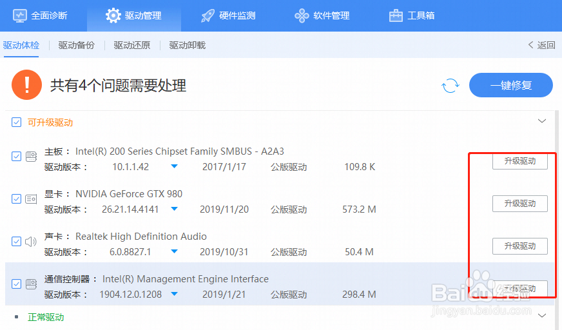
Task: Click the 可升级驱动 section label
Action: click(50, 122)
